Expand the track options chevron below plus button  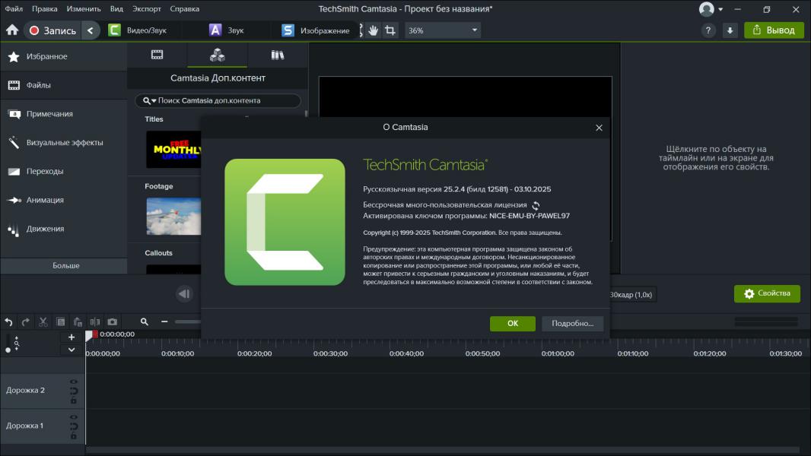(x=72, y=350)
